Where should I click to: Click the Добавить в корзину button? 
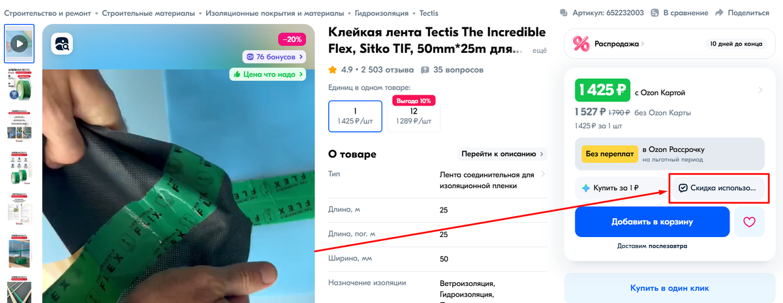652,222
